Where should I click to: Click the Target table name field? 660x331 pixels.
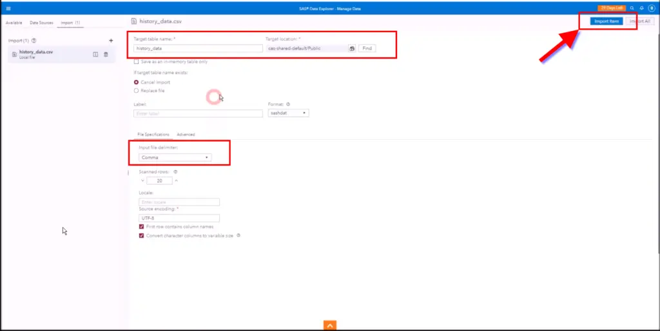(x=194, y=48)
